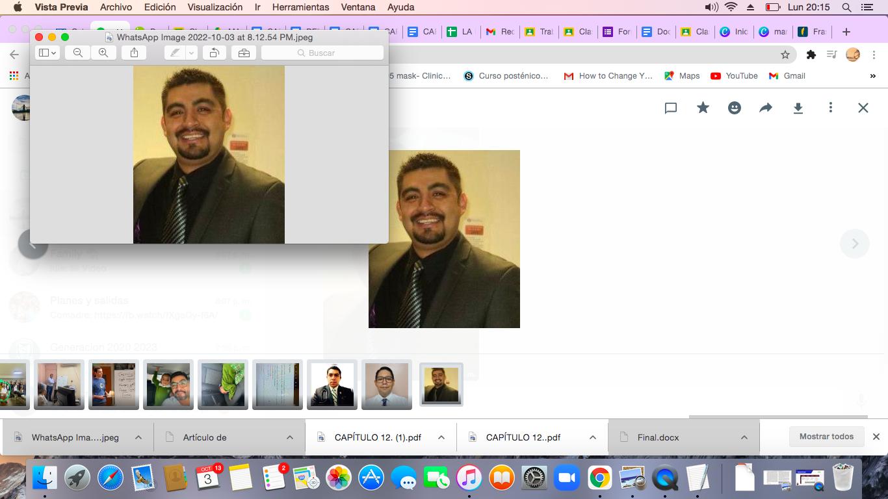The height and width of the screenshot is (499, 888).
Task: Open the Visualización menu
Action: pos(215,7)
